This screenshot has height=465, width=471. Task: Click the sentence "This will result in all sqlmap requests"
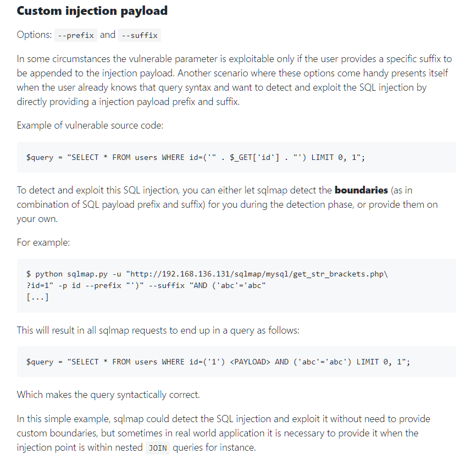click(158, 330)
